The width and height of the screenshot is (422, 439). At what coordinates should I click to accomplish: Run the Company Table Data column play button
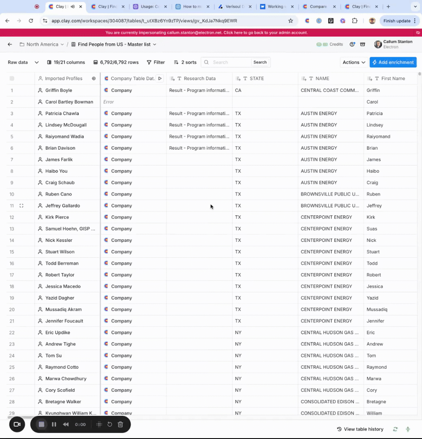click(x=160, y=78)
